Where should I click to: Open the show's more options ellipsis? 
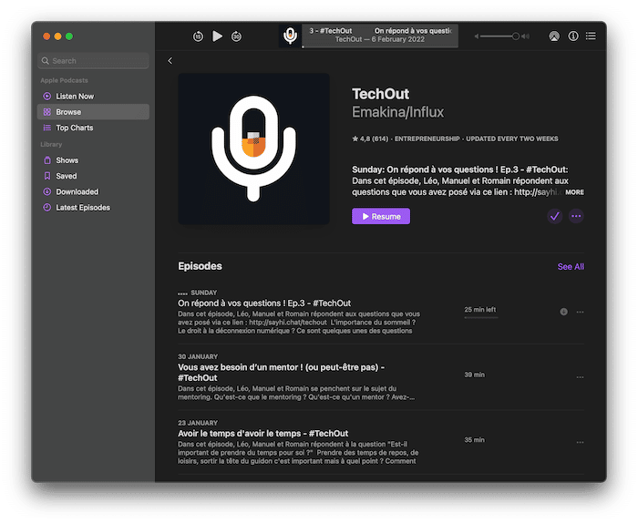576,216
